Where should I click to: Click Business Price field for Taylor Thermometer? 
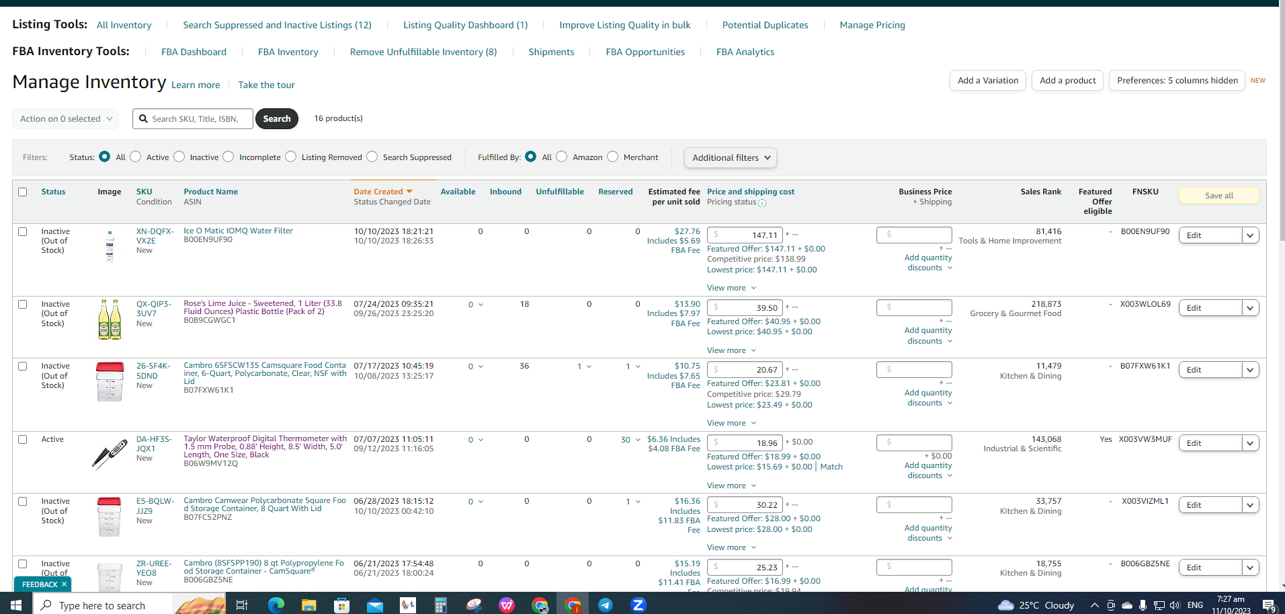(914, 443)
